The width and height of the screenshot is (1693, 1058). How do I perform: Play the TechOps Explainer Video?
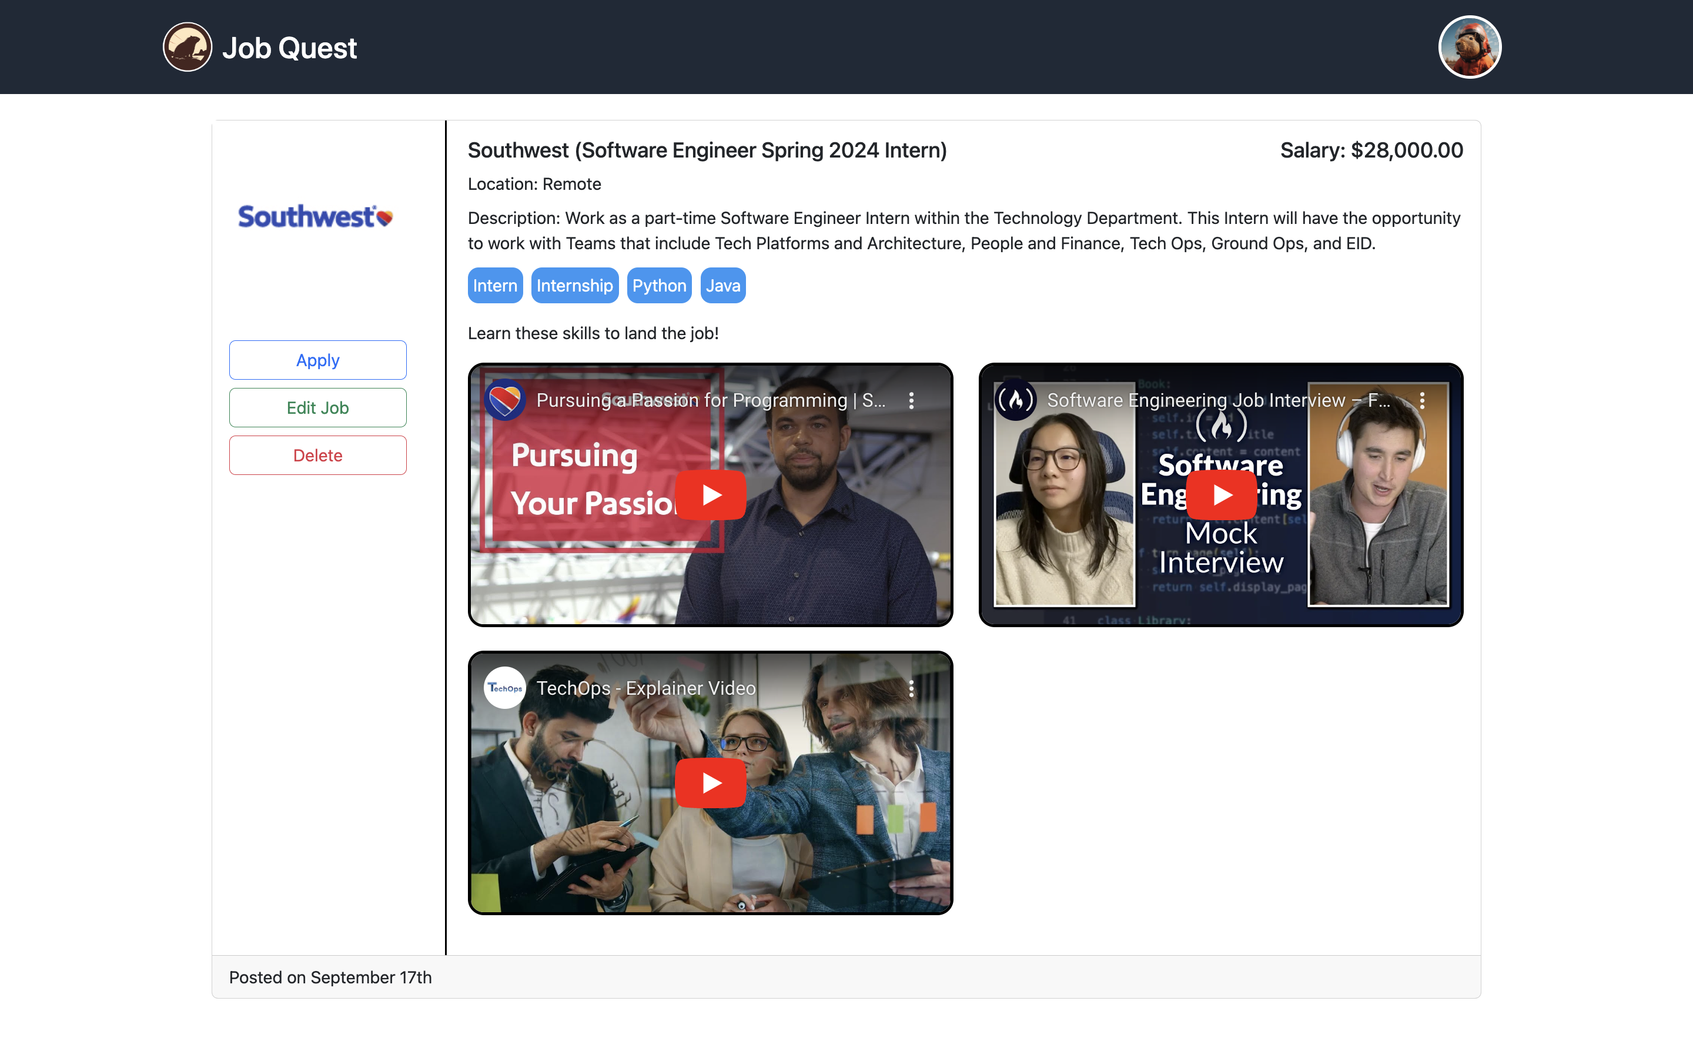click(x=710, y=783)
